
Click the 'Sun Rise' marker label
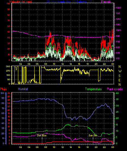pyautogui.click(x=42, y=135)
